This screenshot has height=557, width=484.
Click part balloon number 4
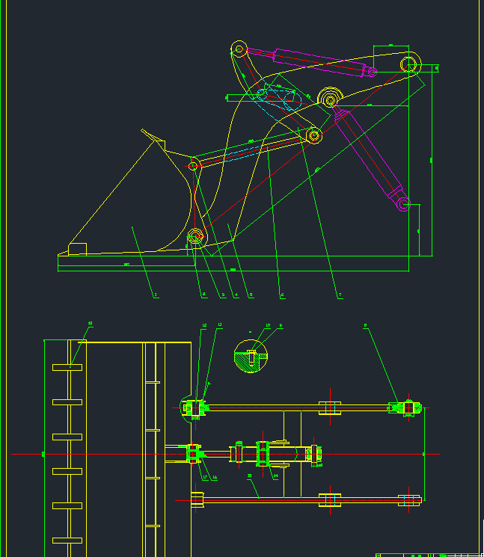click(236, 295)
